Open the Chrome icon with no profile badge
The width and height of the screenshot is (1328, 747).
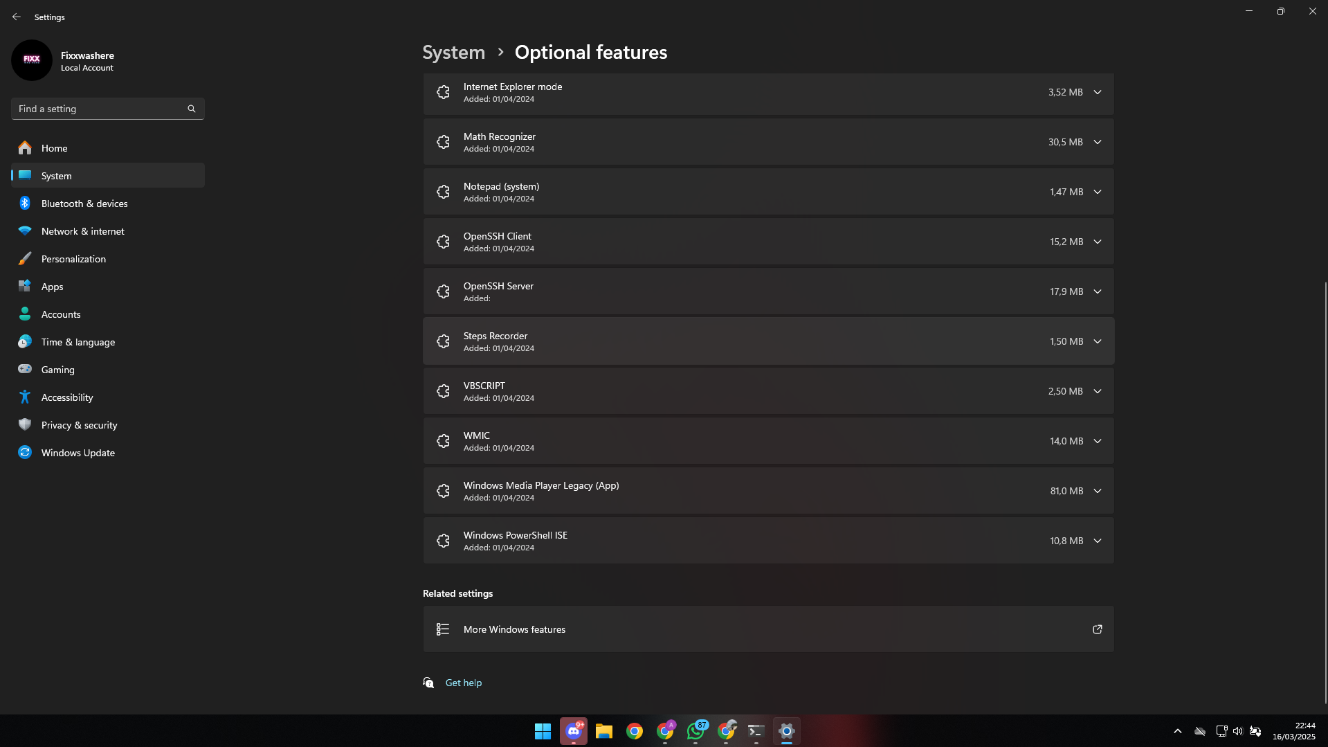[x=635, y=731]
